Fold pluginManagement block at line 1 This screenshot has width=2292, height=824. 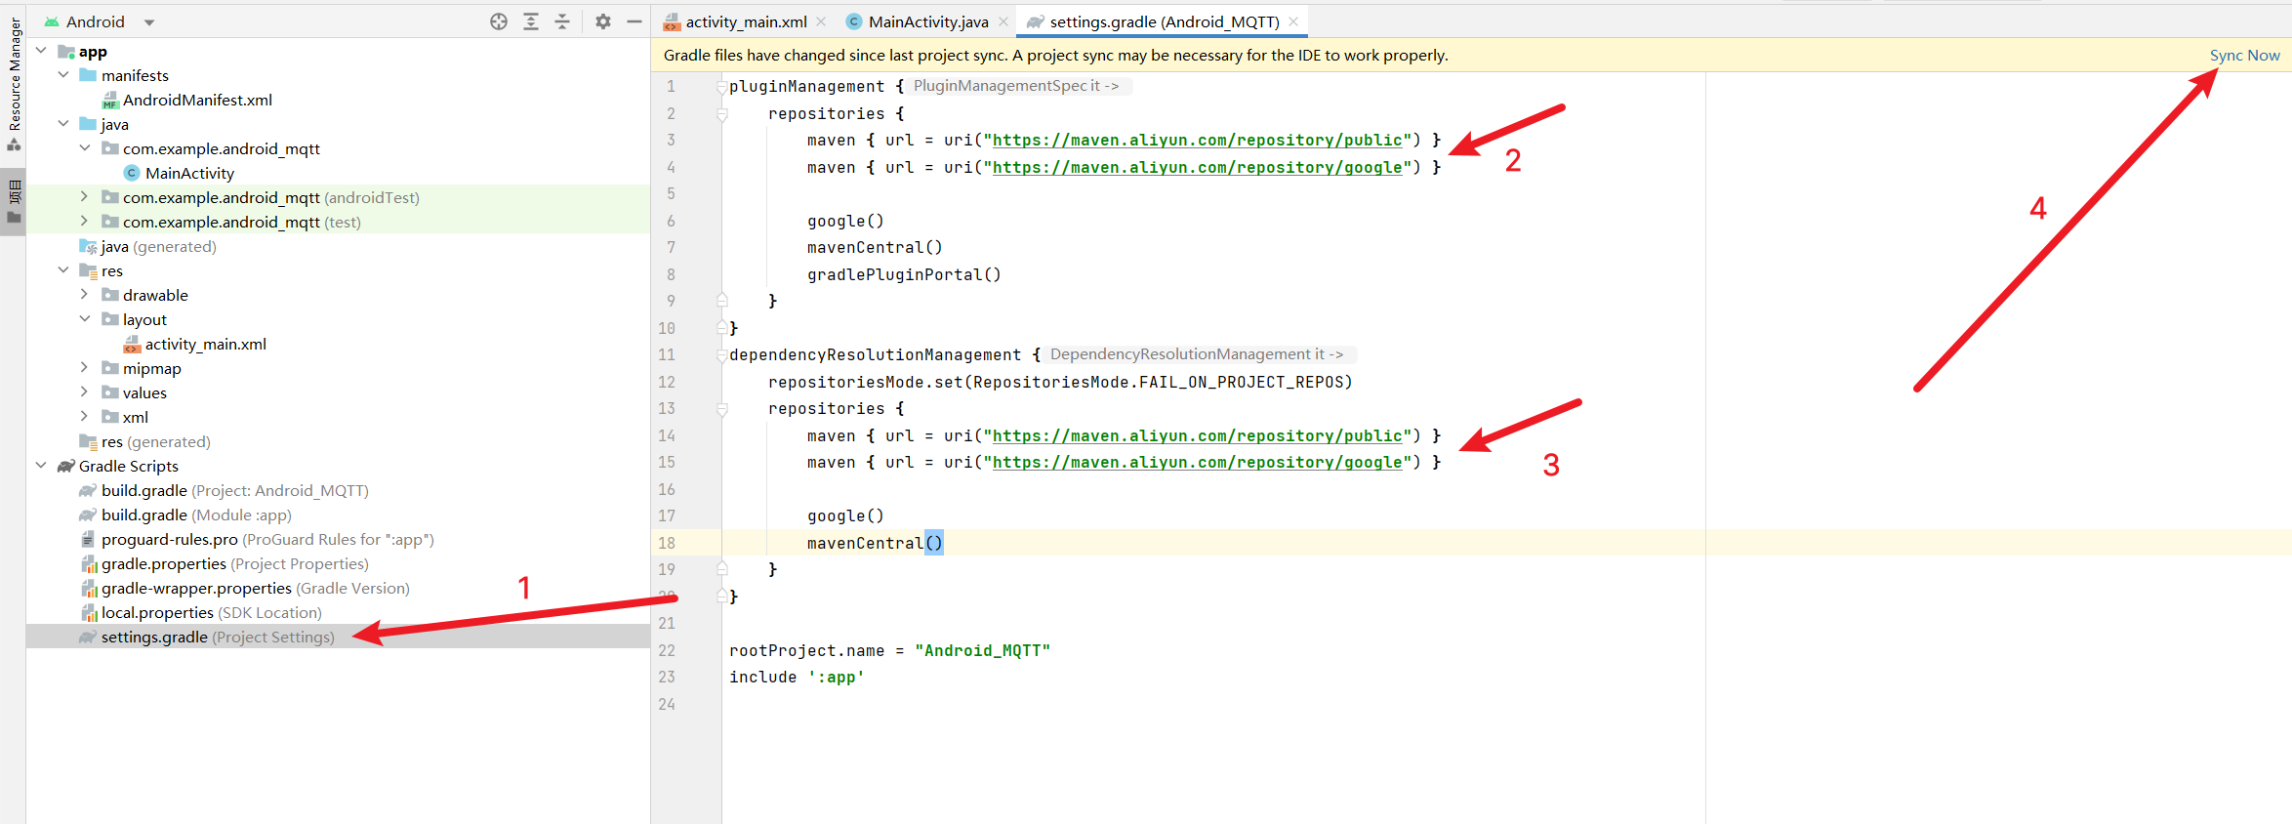(722, 86)
